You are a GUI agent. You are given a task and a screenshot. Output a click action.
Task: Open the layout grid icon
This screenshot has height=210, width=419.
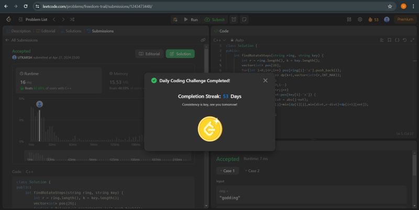pyautogui.click(x=349, y=19)
